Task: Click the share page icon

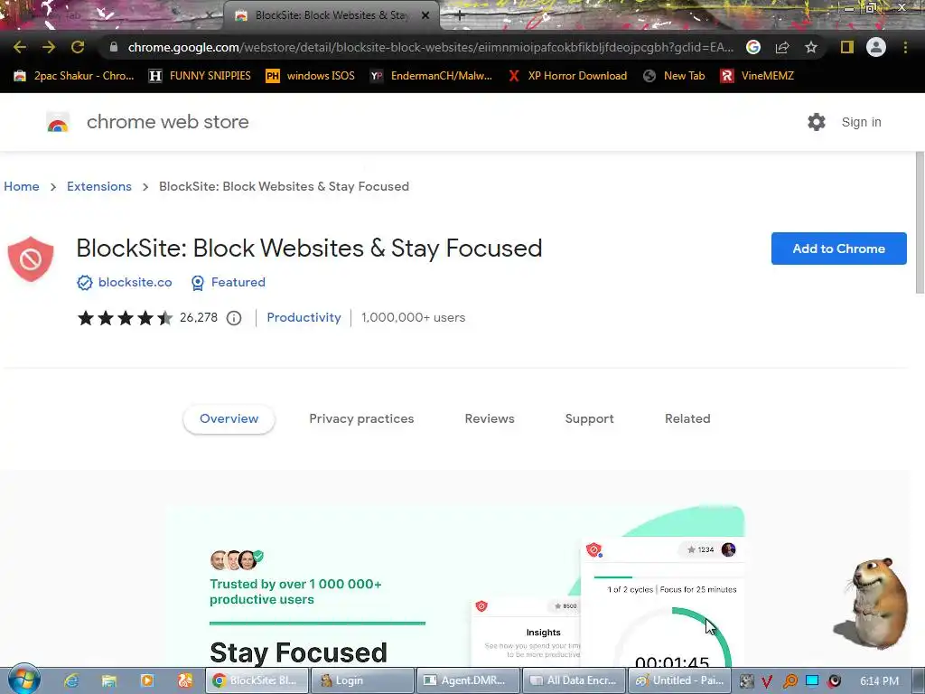Action: (782, 47)
